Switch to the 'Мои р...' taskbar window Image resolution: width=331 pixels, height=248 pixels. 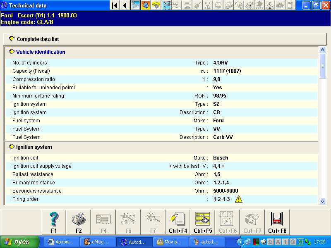click(171, 242)
